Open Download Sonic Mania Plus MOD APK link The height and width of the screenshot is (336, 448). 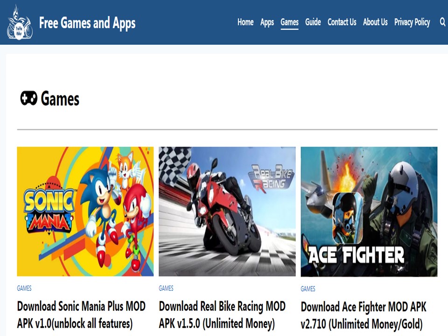pyautogui.click(x=81, y=315)
